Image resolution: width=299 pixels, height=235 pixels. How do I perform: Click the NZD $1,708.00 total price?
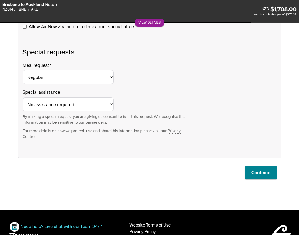pos(279,9)
